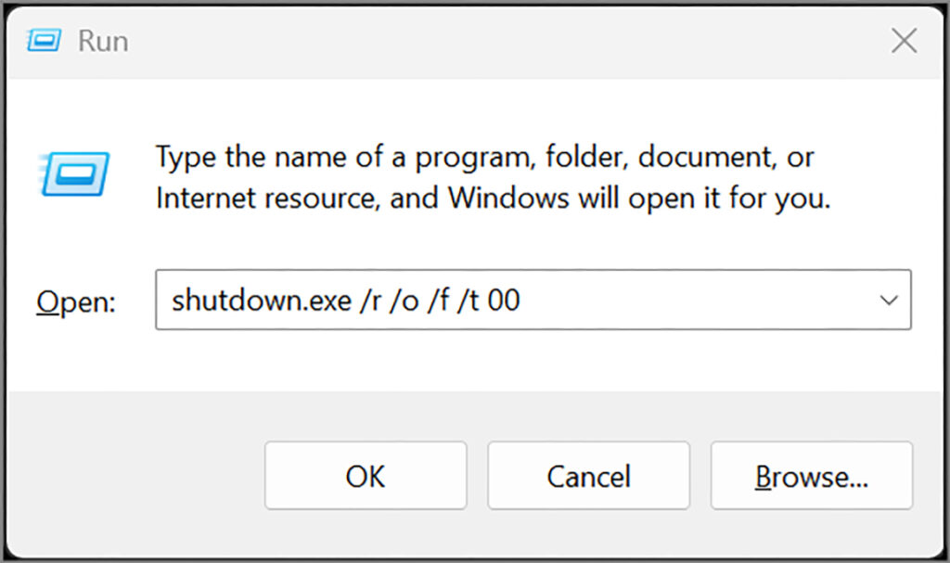Close the Run dialog with X
Image resolution: width=950 pixels, height=563 pixels.
point(904,41)
